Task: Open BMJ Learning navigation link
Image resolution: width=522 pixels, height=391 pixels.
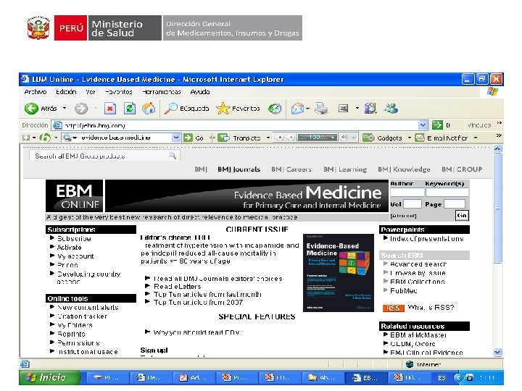Action: 345,169
